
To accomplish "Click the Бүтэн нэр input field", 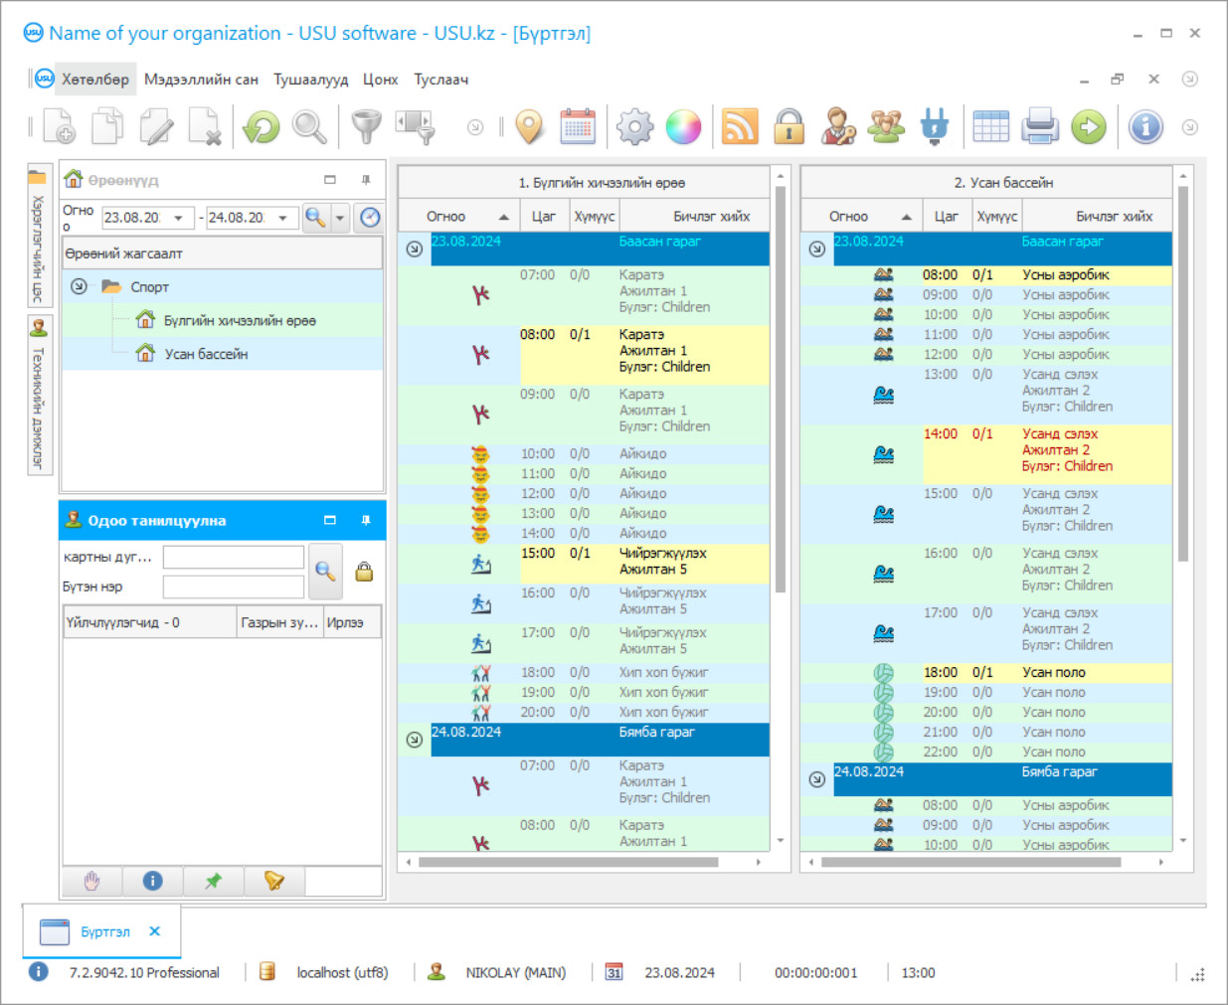I will (234, 586).
